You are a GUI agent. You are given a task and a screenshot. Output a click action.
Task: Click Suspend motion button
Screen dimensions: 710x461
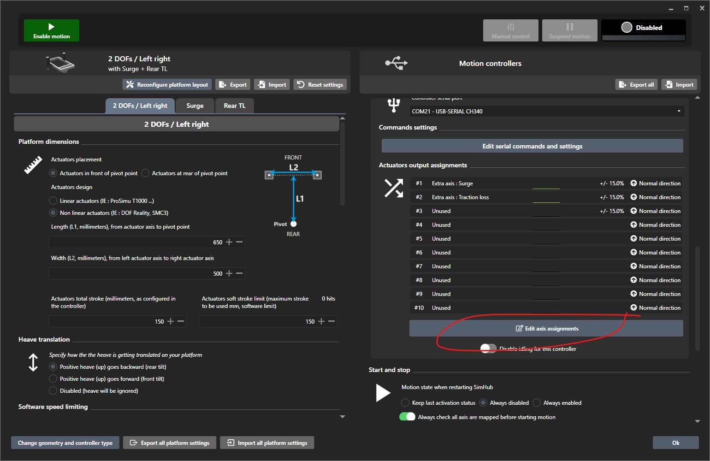(x=570, y=30)
